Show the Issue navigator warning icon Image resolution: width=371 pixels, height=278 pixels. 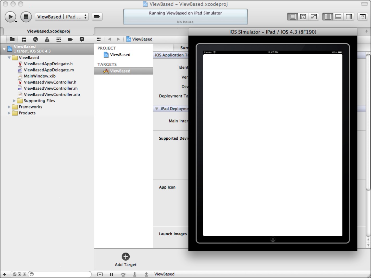point(47,40)
